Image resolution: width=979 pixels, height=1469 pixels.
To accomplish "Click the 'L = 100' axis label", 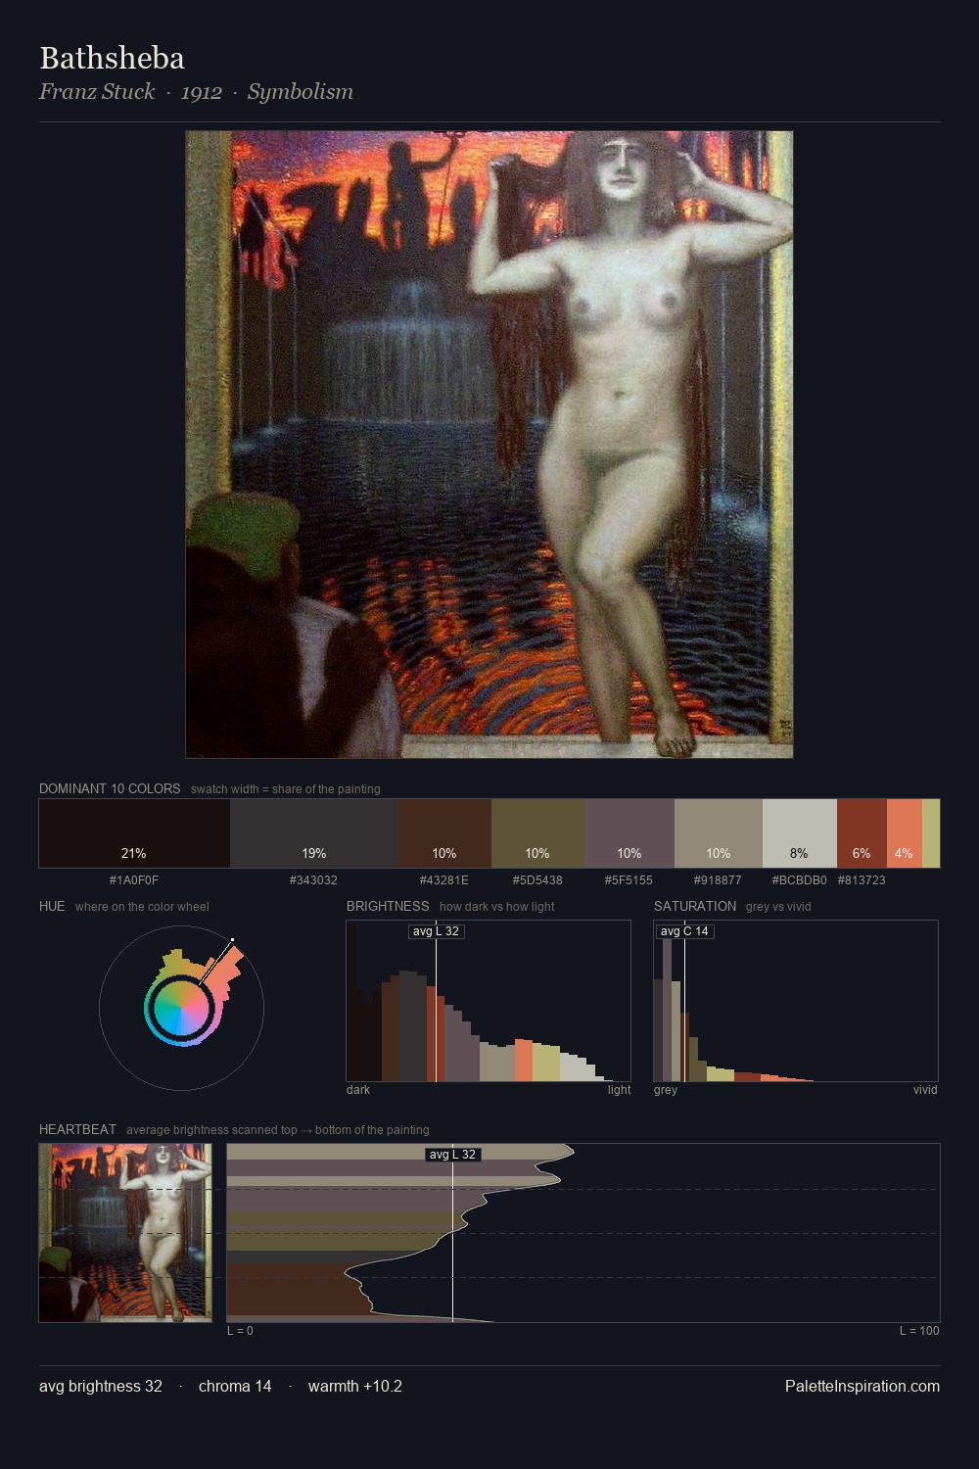I will coord(919,1331).
